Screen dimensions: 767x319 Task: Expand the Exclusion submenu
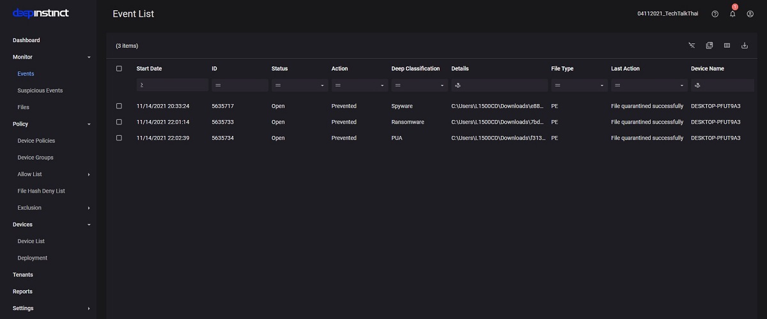[89, 208]
